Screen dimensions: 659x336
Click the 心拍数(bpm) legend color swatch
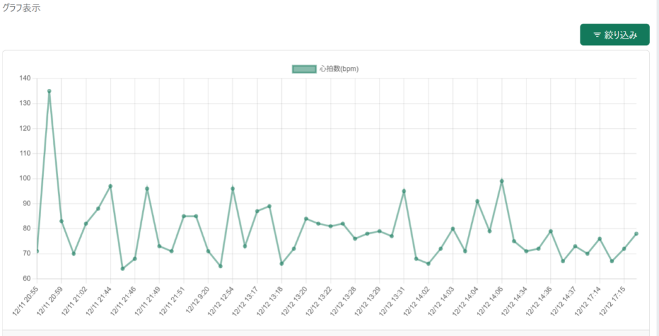pyautogui.click(x=304, y=69)
